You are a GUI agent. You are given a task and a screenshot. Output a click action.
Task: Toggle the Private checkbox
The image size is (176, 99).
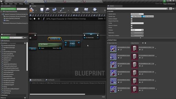[131, 28]
